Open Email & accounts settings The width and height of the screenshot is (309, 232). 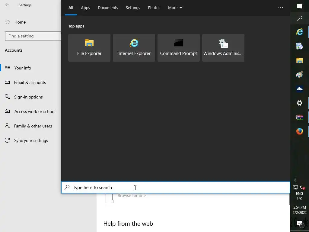[30, 82]
